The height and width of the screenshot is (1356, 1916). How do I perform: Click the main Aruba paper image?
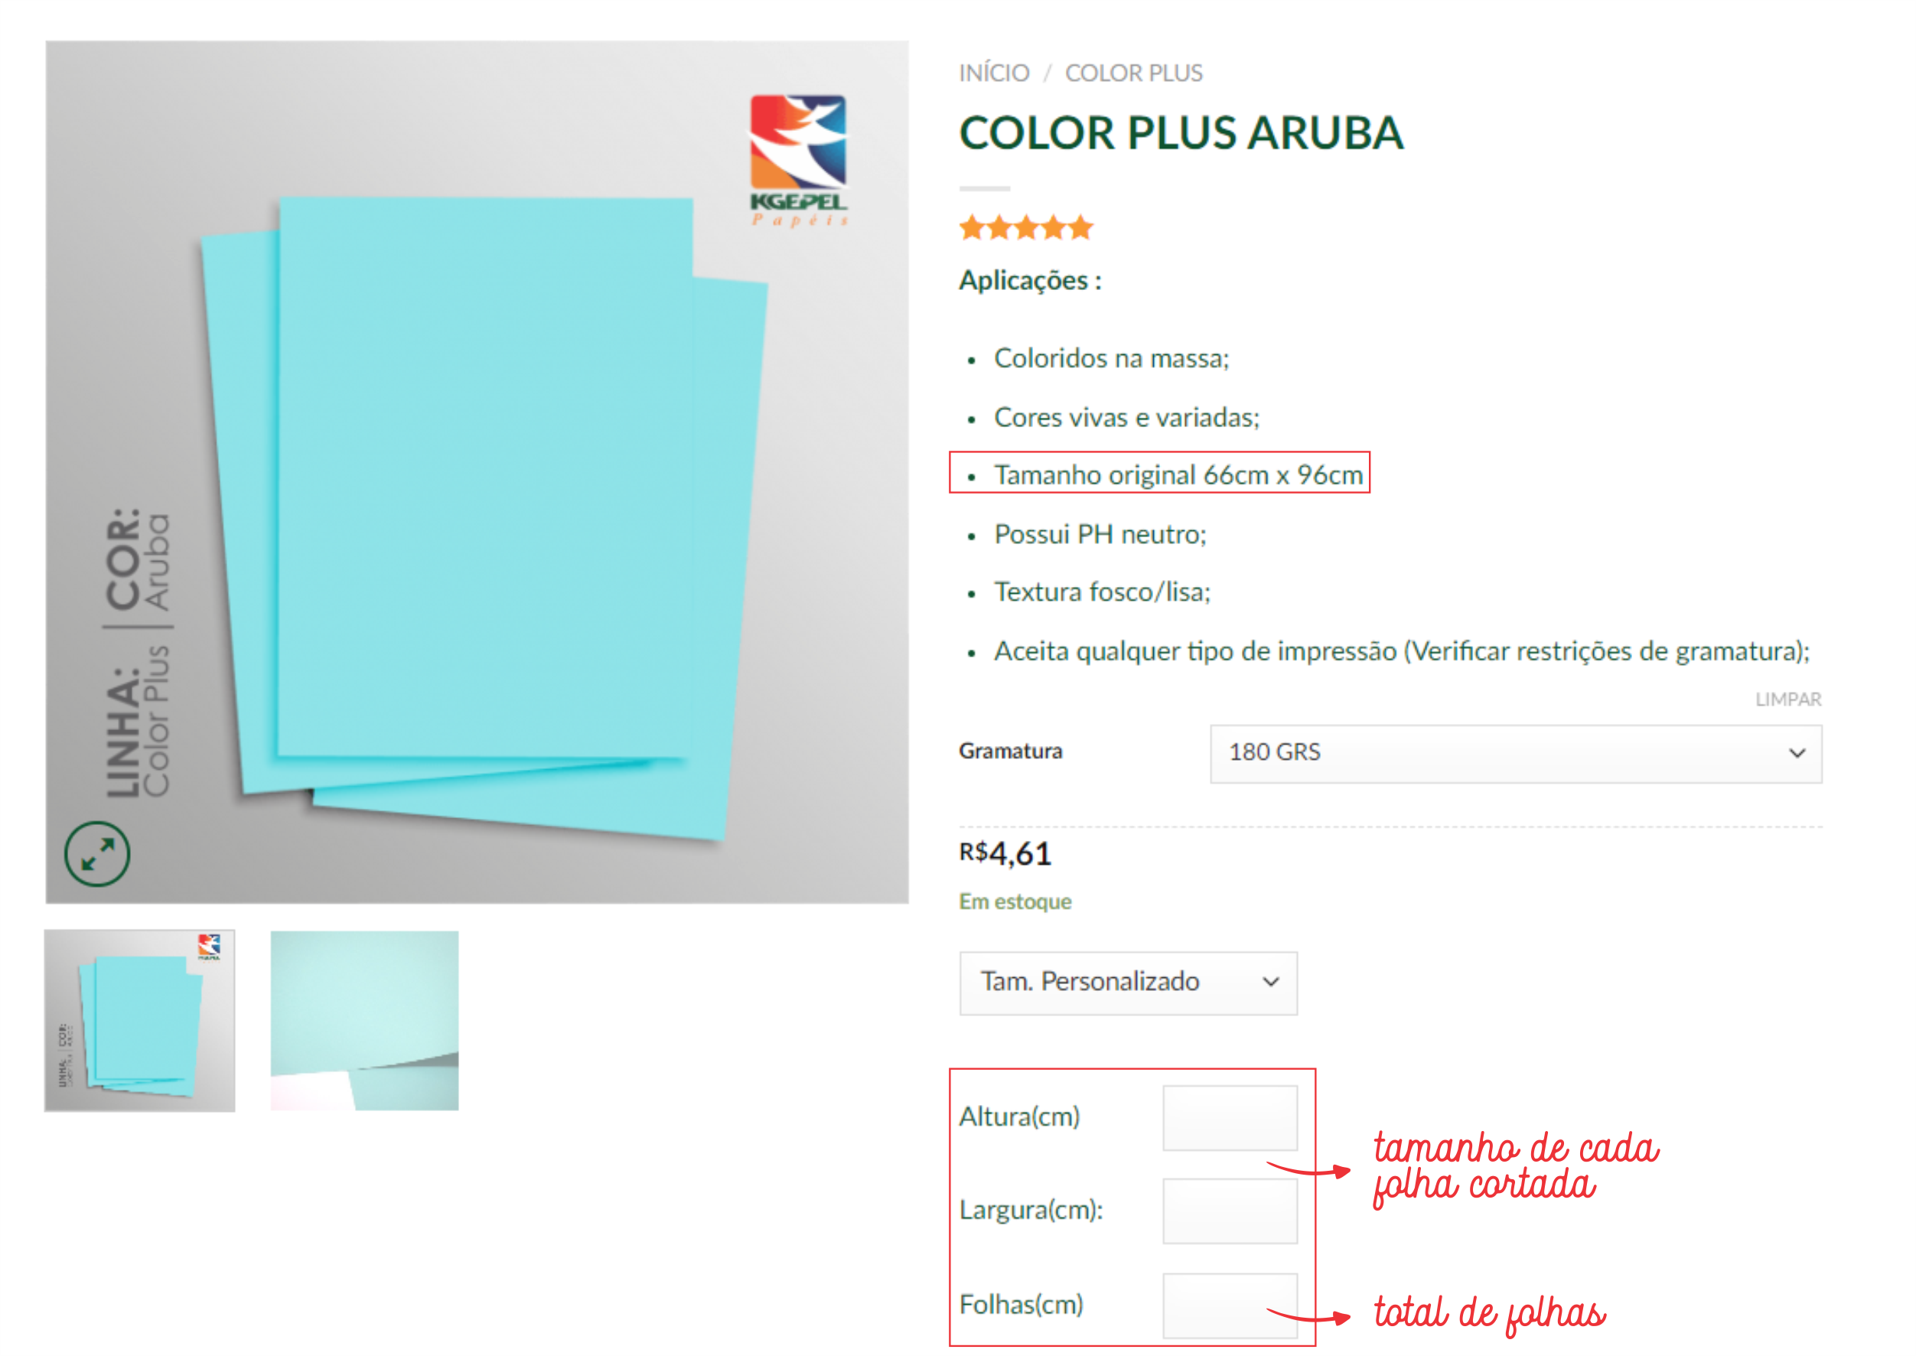(477, 471)
